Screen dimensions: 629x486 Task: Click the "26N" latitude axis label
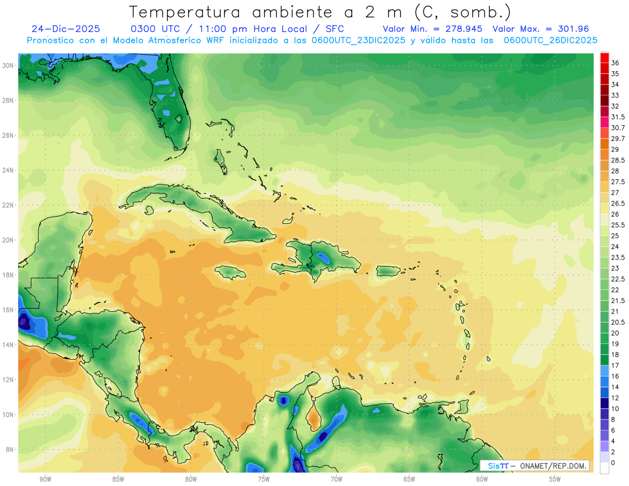coord(9,135)
